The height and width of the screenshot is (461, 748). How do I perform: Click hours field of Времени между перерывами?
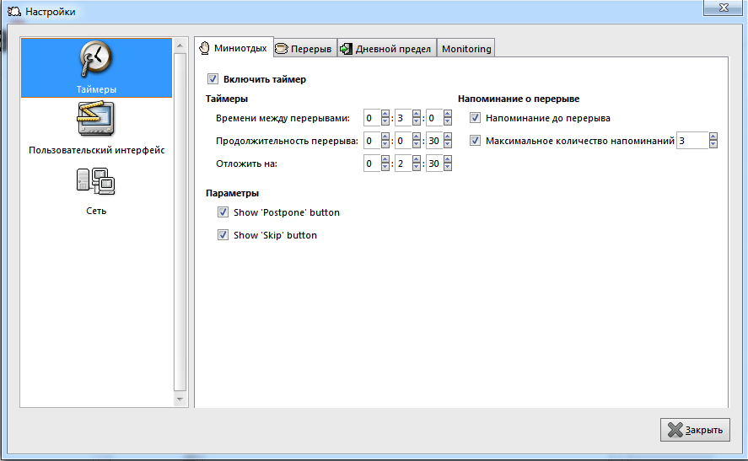372,118
